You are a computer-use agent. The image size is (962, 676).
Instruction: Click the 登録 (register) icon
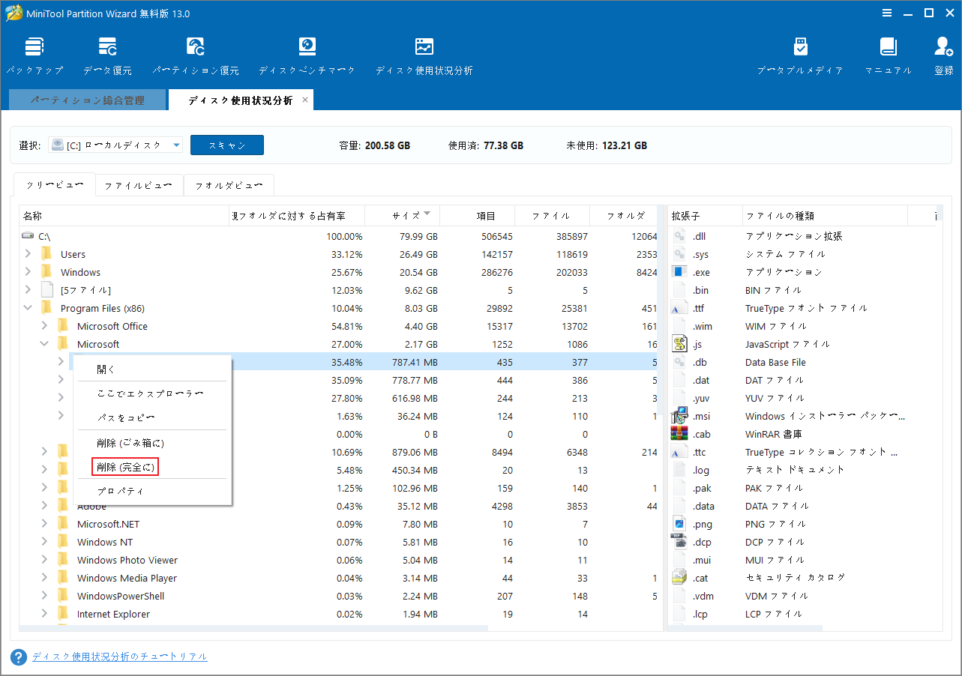pos(943,54)
